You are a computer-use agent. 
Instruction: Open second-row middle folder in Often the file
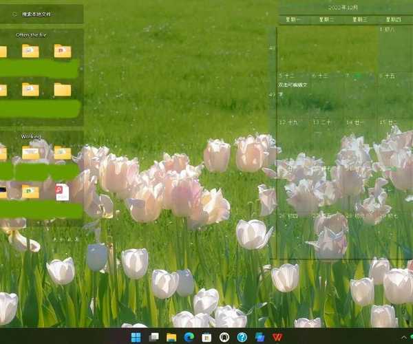tap(30, 89)
